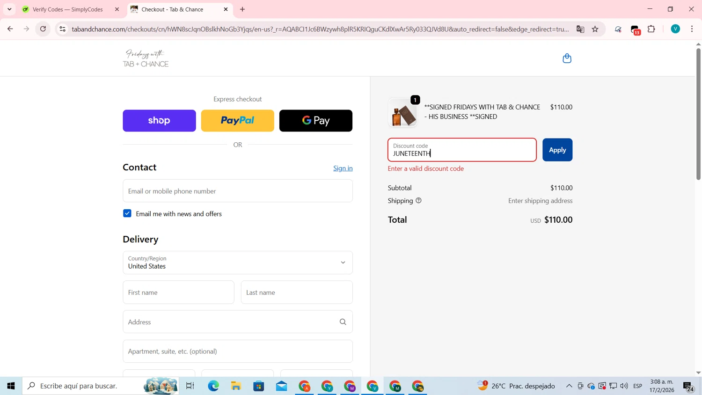Open the Mail app from taskbar
702x395 pixels.
point(281,386)
